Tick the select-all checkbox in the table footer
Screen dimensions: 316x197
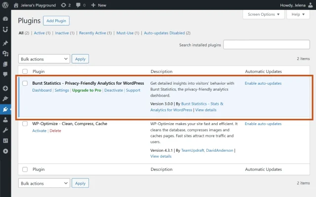point(25,169)
